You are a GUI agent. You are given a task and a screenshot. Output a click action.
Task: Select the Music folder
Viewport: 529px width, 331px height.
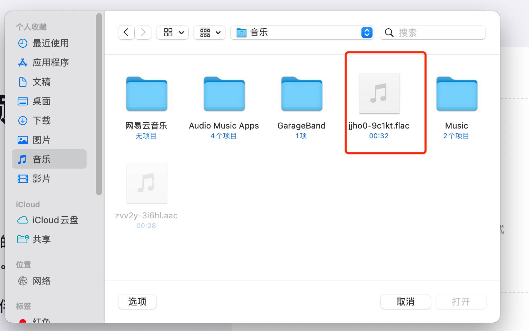[457, 94]
